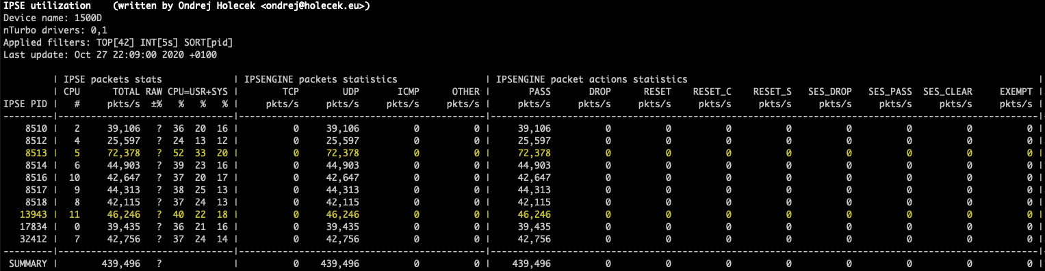Click UDP value 42,756 for PID 32412
This screenshot has width=1045, height=271.
point(343,239)
